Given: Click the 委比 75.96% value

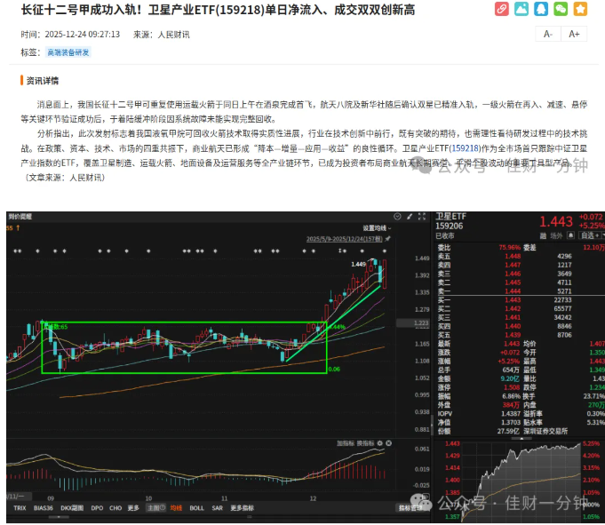Looking at the screenshot, I should point(509,247).
